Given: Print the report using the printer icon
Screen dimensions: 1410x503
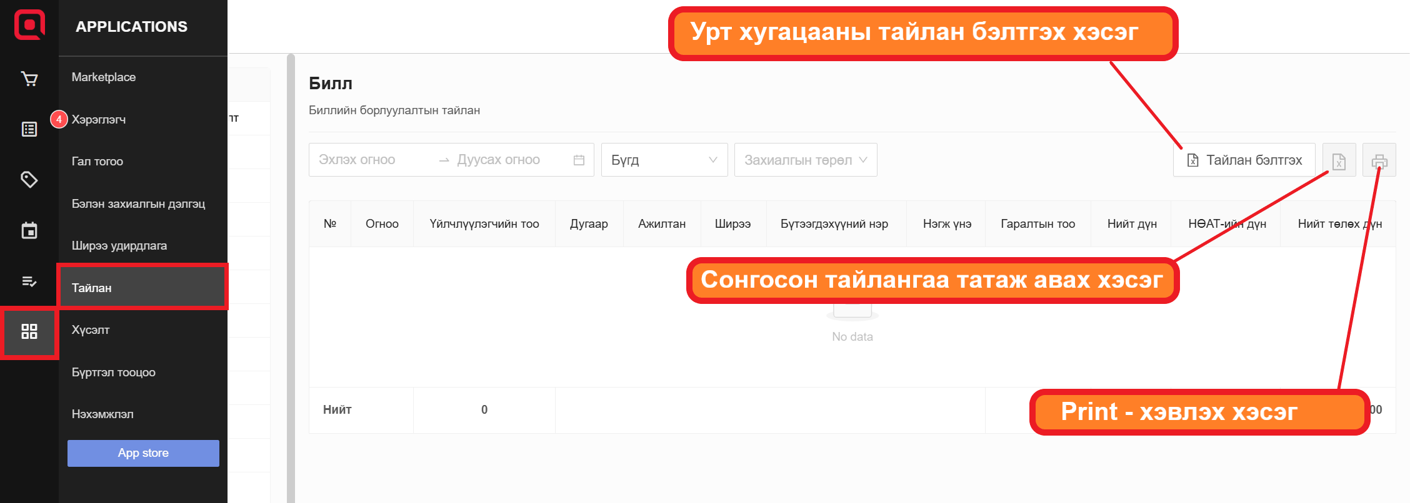Looking at the screenshot, I should pyautogui.click(x=1379, y=160).
